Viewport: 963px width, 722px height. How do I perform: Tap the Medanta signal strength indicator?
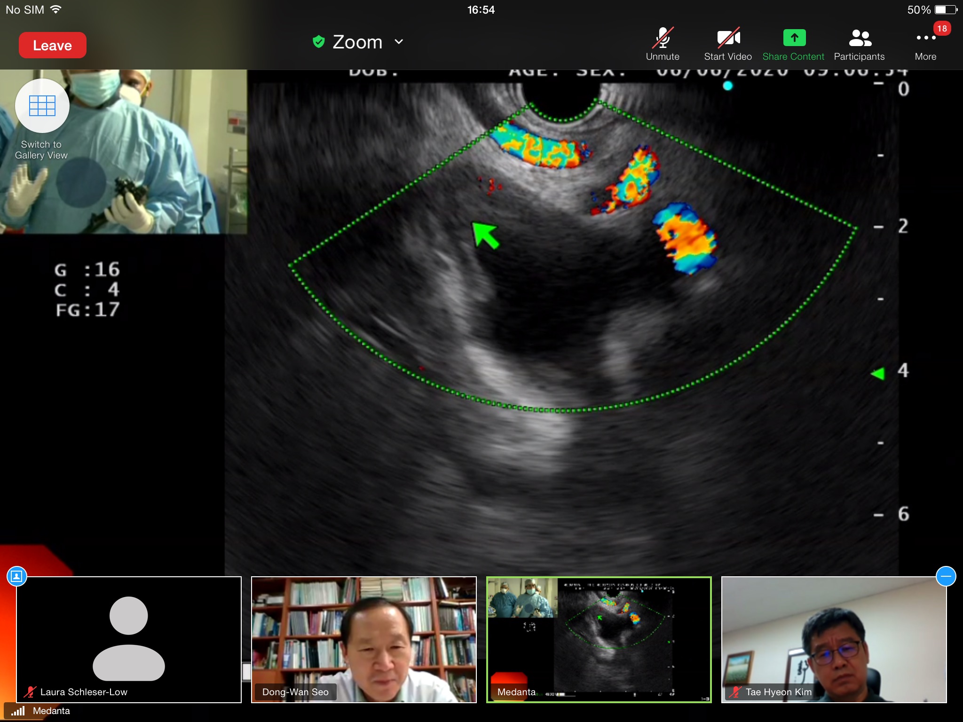(18, 711)
